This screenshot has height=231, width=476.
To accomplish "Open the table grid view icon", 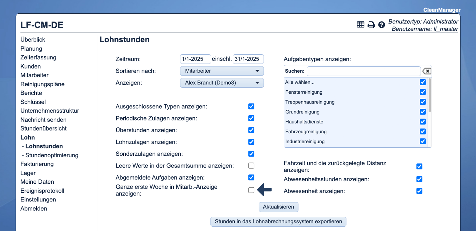I will click(360, 25).
